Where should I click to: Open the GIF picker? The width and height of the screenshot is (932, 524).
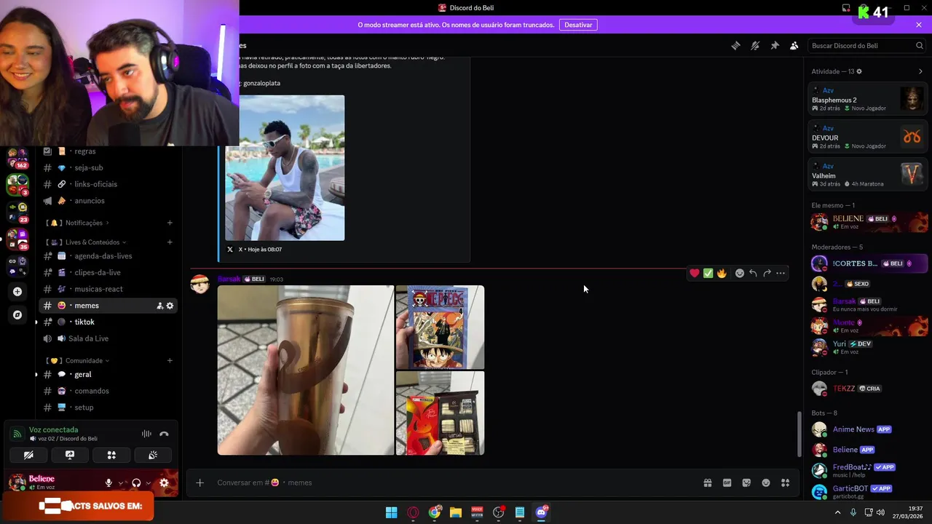[727, 483]
